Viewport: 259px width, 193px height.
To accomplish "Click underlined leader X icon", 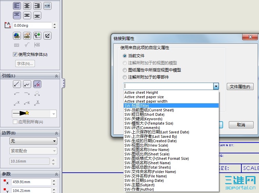I will coord(37,103).
